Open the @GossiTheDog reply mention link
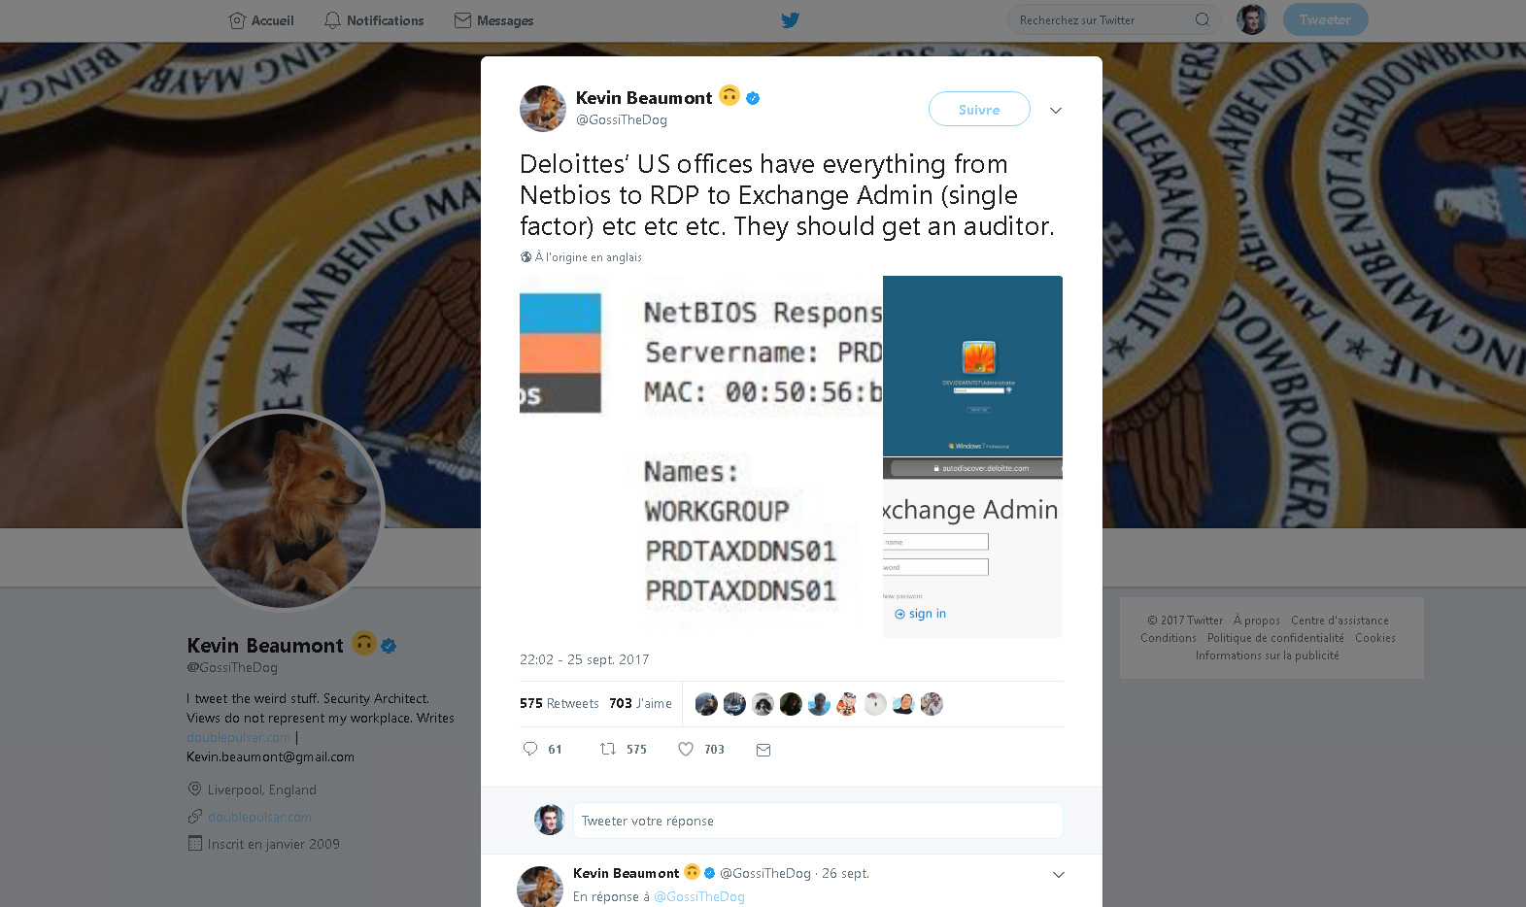 point(699,896)
